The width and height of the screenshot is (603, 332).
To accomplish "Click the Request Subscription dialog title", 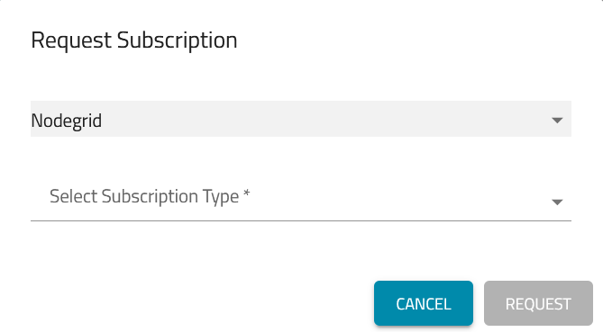I will [x=134, y=40].
